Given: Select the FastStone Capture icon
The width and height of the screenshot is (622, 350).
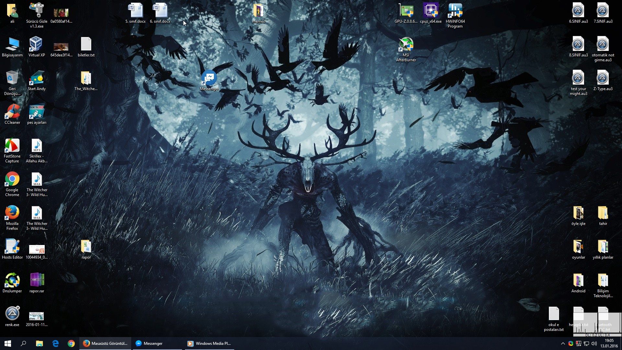Looking at the screenshot, I should [12, 146].
